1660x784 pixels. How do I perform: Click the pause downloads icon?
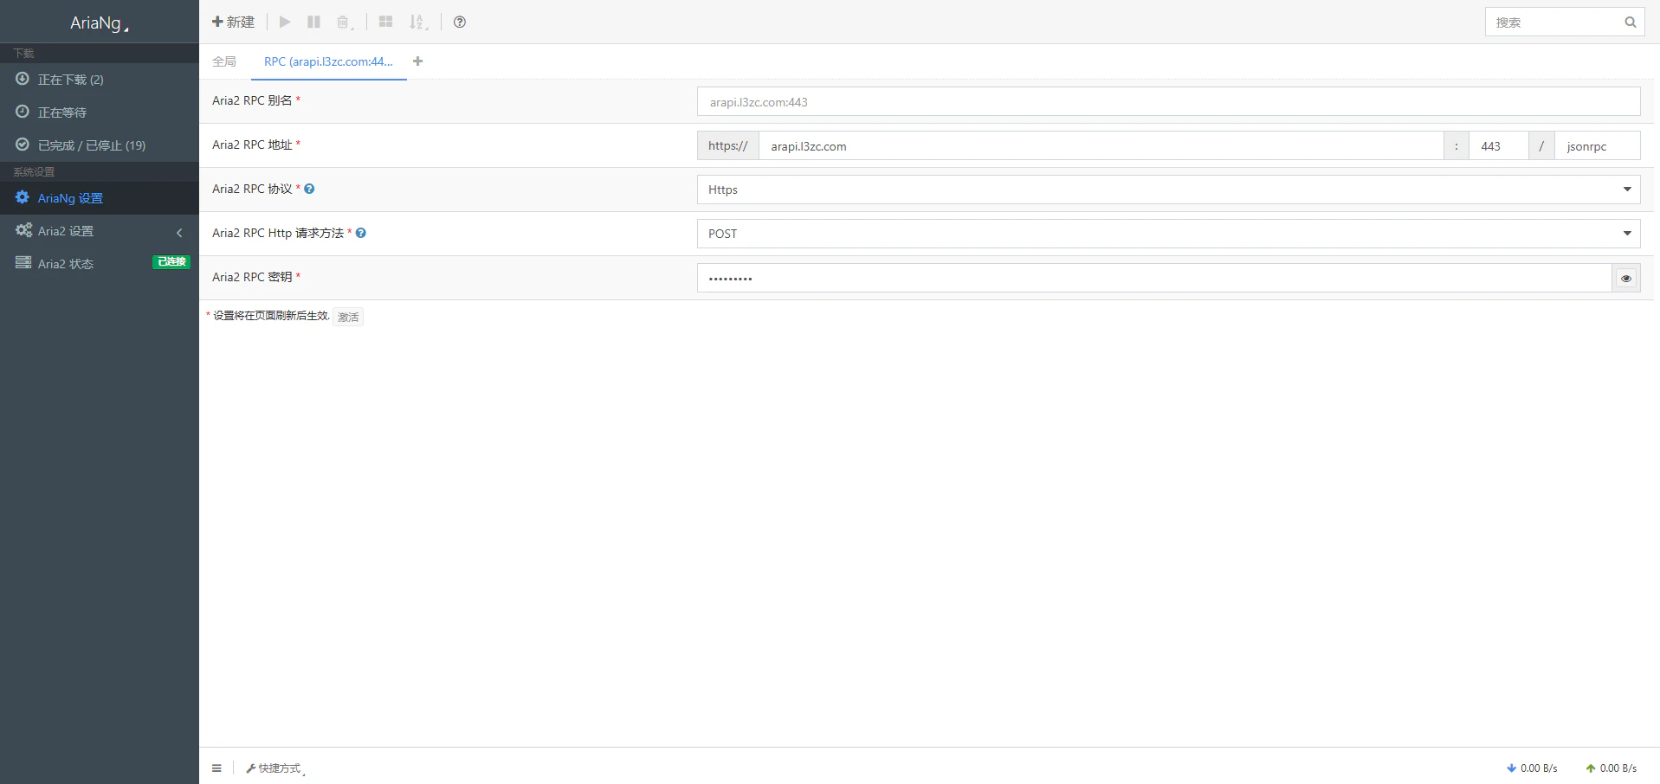[313, 22]
